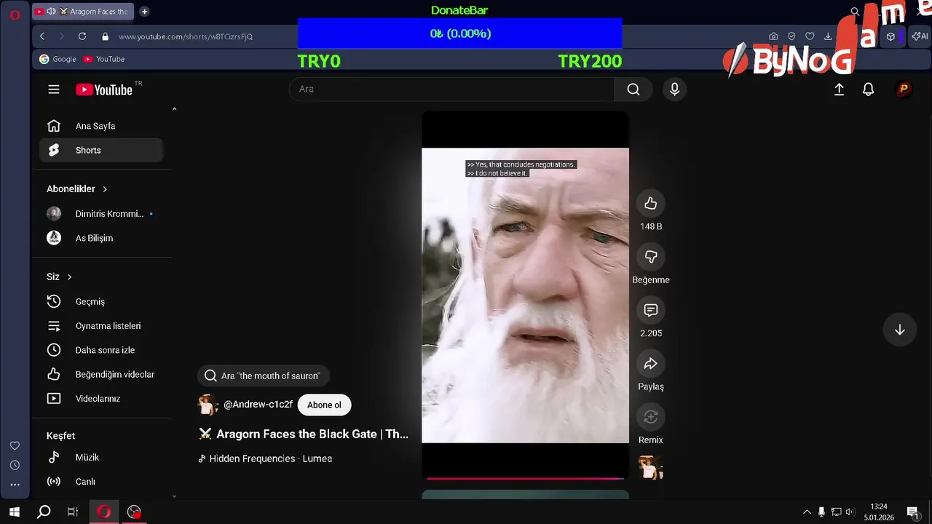Open Opera extensions cube icon
932x524 pixels.
(x=890, y=36)
